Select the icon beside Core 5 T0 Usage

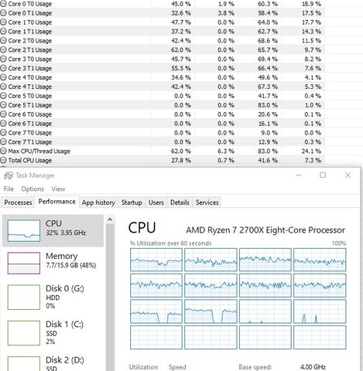click(x=3, y=96)
